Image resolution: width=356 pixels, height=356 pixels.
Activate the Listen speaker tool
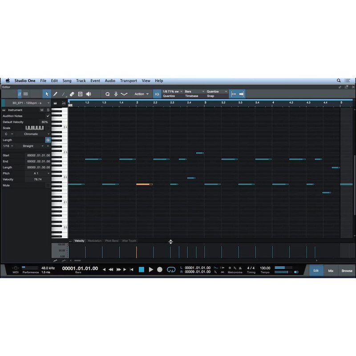coord(88,94)
